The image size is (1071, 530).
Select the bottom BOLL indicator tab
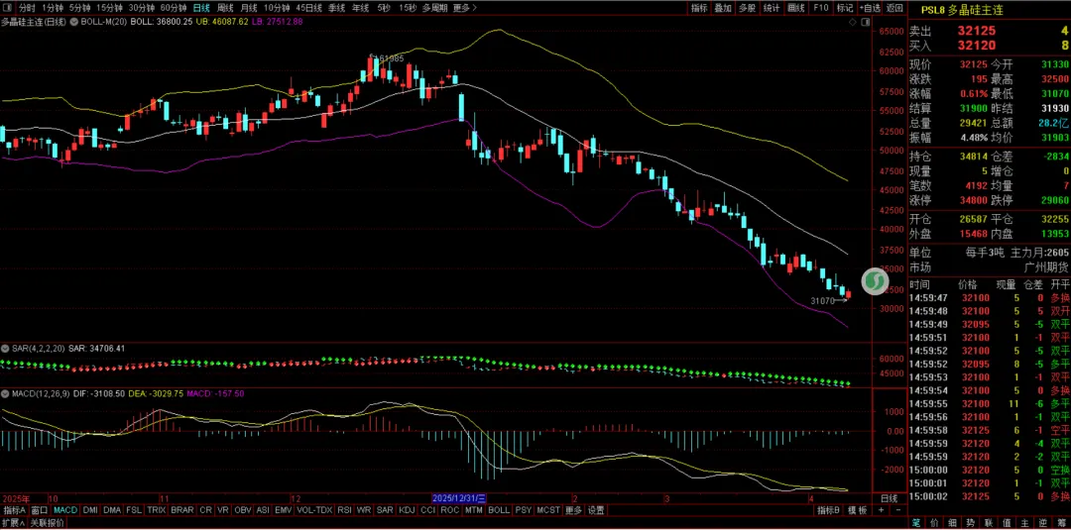[x=499, y=509]
